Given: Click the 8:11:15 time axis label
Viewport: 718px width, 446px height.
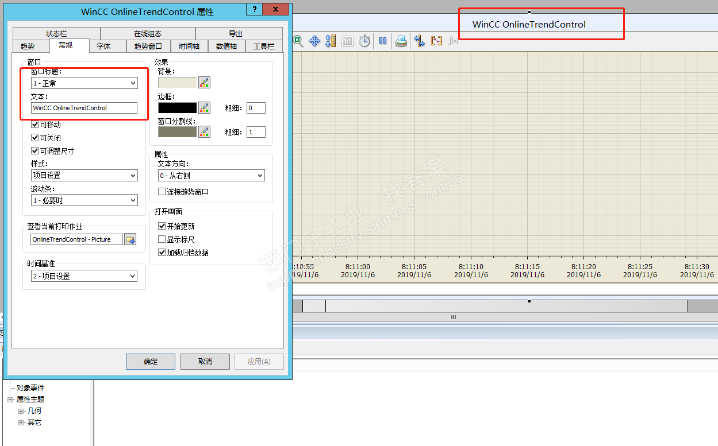Looking at the screenshot, I should pos(527,266).
